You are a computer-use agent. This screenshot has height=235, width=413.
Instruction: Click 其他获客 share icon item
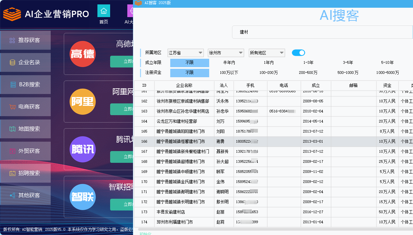tap(26, 195)
